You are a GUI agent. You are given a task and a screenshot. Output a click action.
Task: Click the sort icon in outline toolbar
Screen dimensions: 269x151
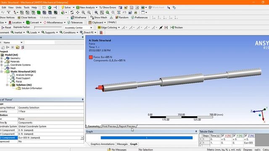[x=23, y=47]
